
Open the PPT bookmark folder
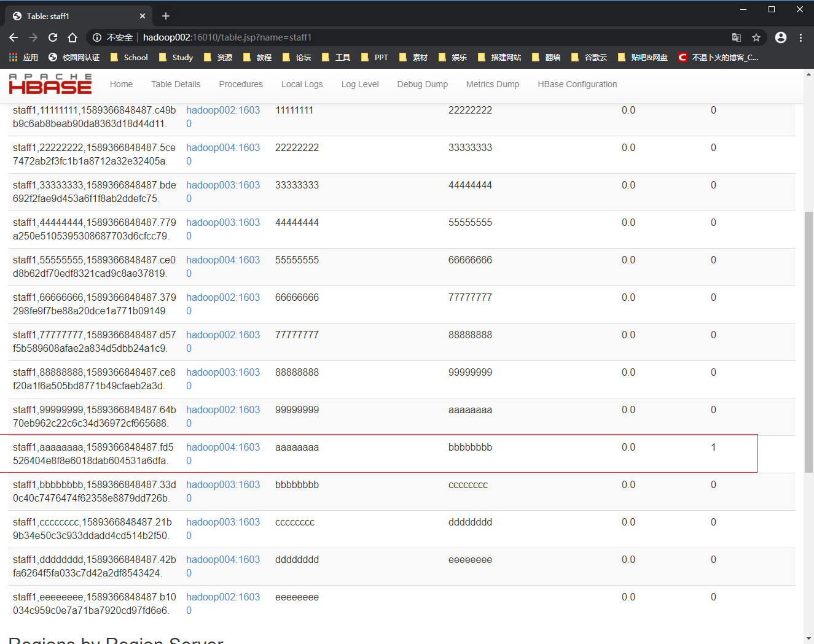click(375, 57)
